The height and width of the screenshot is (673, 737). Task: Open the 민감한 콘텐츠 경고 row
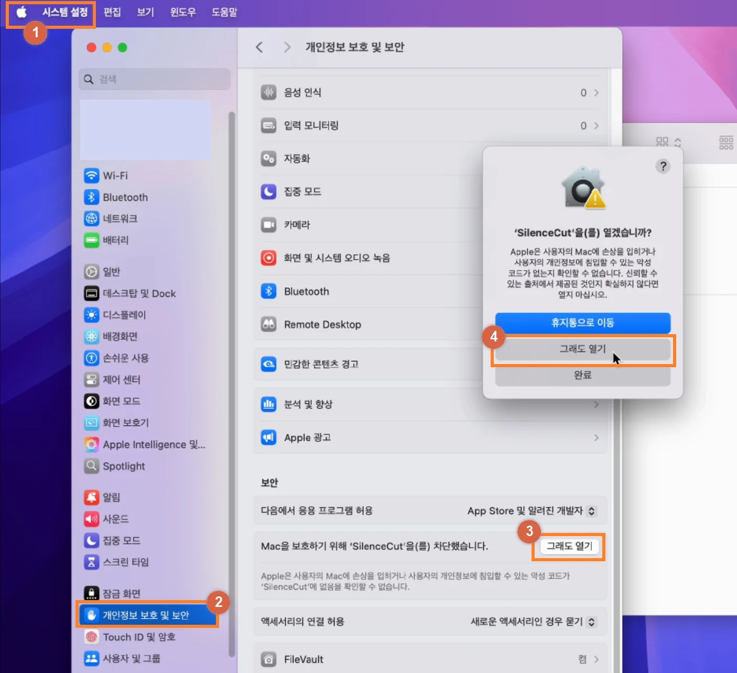(x=430, y=364)
